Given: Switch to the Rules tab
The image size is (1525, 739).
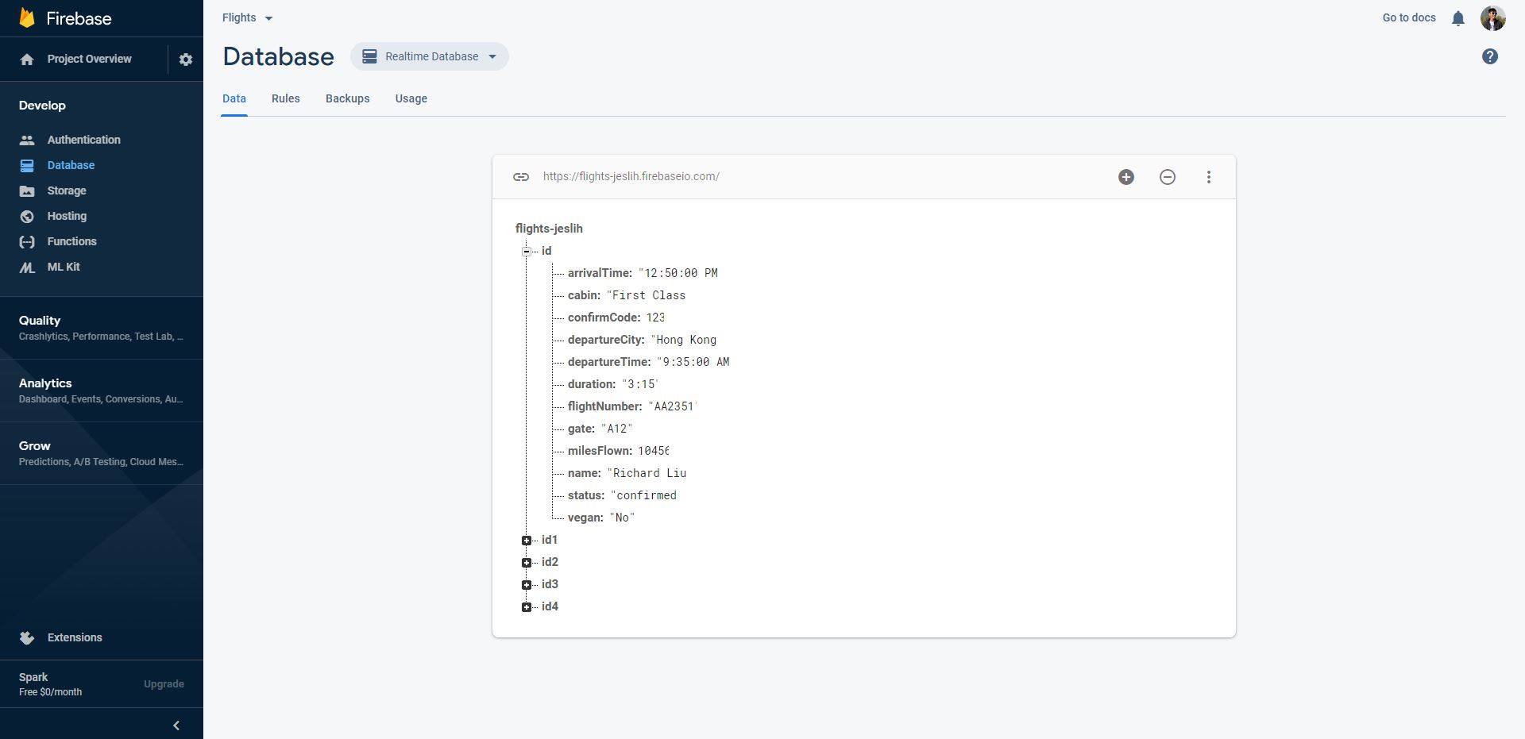Looking at the screenshot, I should pyautogui.click(x=286, y=98).
